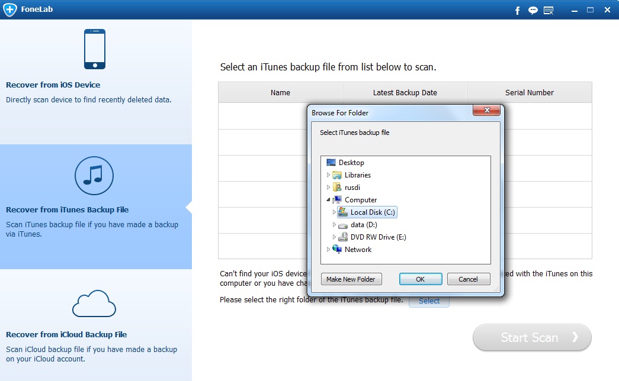Close the Browse For Folder dialog

[487, 111]
